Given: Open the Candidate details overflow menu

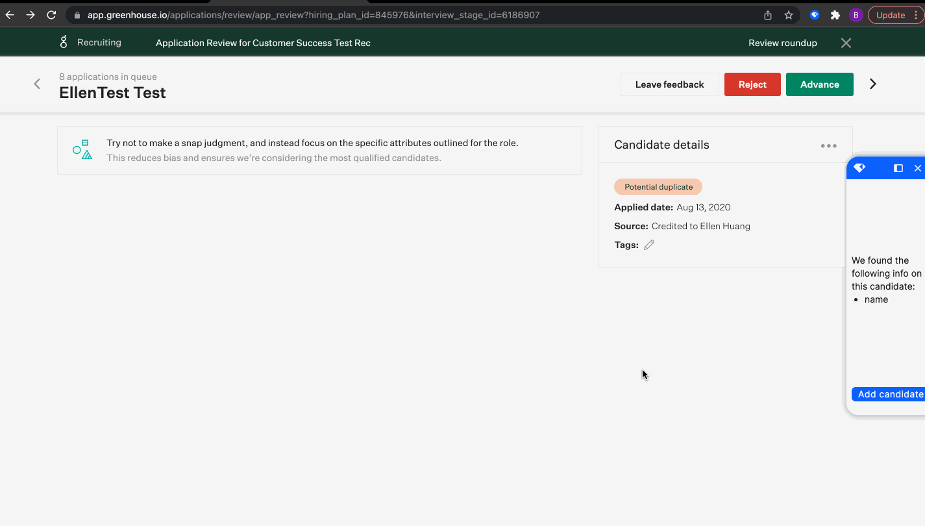Looking at the screenshot, I should [828, 145].
